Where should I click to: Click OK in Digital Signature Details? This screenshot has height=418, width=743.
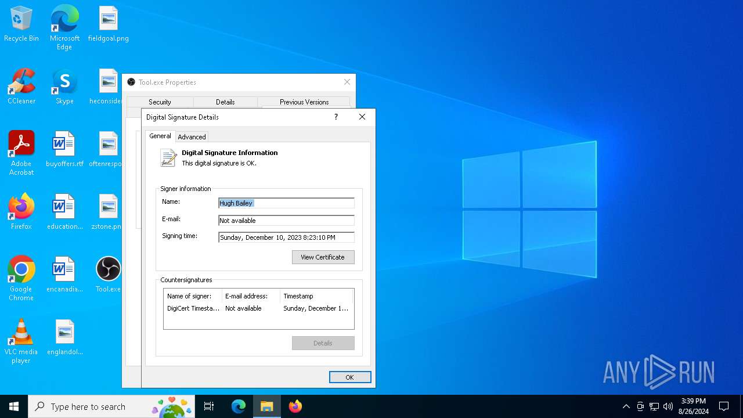350,377
